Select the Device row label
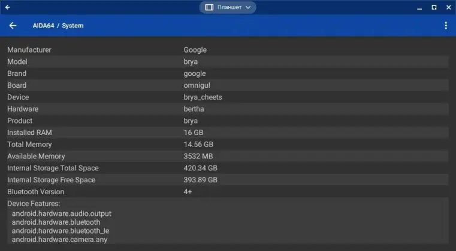 [x=18, y=97]
